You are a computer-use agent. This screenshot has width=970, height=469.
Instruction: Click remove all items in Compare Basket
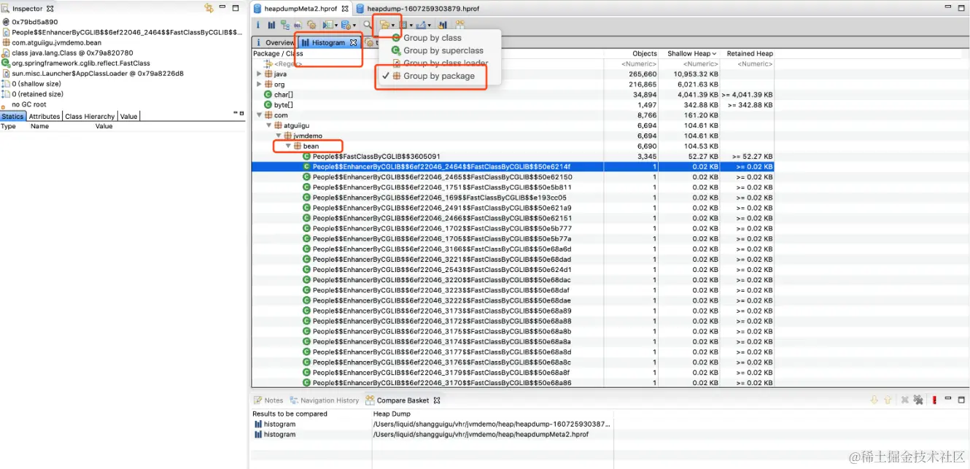918,400
